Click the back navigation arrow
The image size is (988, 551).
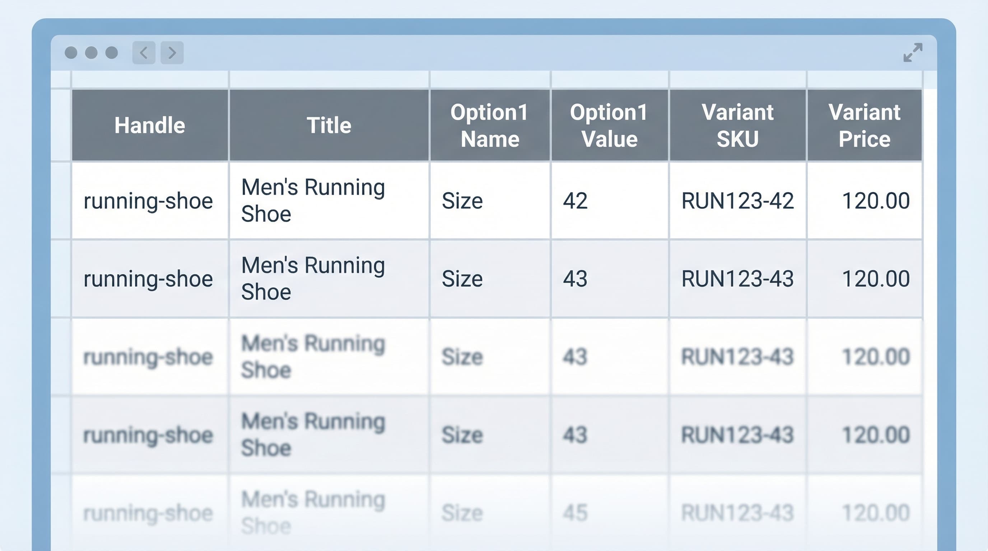[144, 52]
